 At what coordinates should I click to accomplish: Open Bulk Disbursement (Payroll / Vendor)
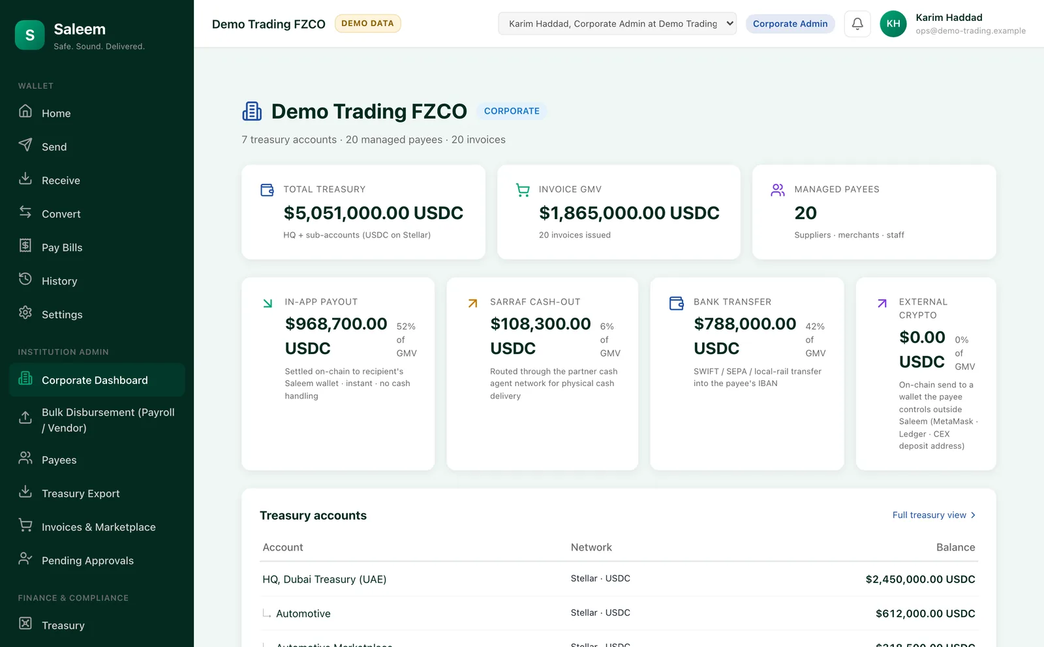(97, 420)
